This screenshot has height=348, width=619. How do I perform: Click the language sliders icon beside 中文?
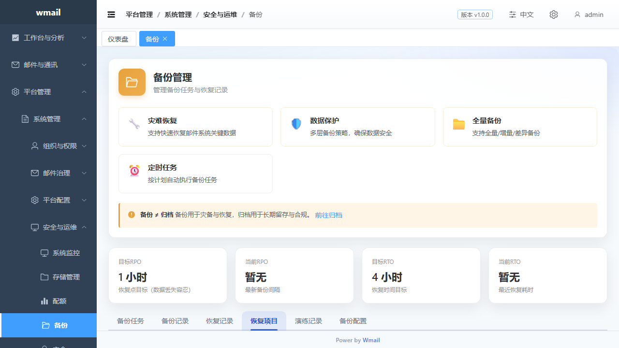click(513, 14)
